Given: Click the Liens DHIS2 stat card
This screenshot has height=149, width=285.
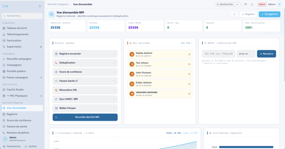Looking at the screenshot, I should [145, 26].
